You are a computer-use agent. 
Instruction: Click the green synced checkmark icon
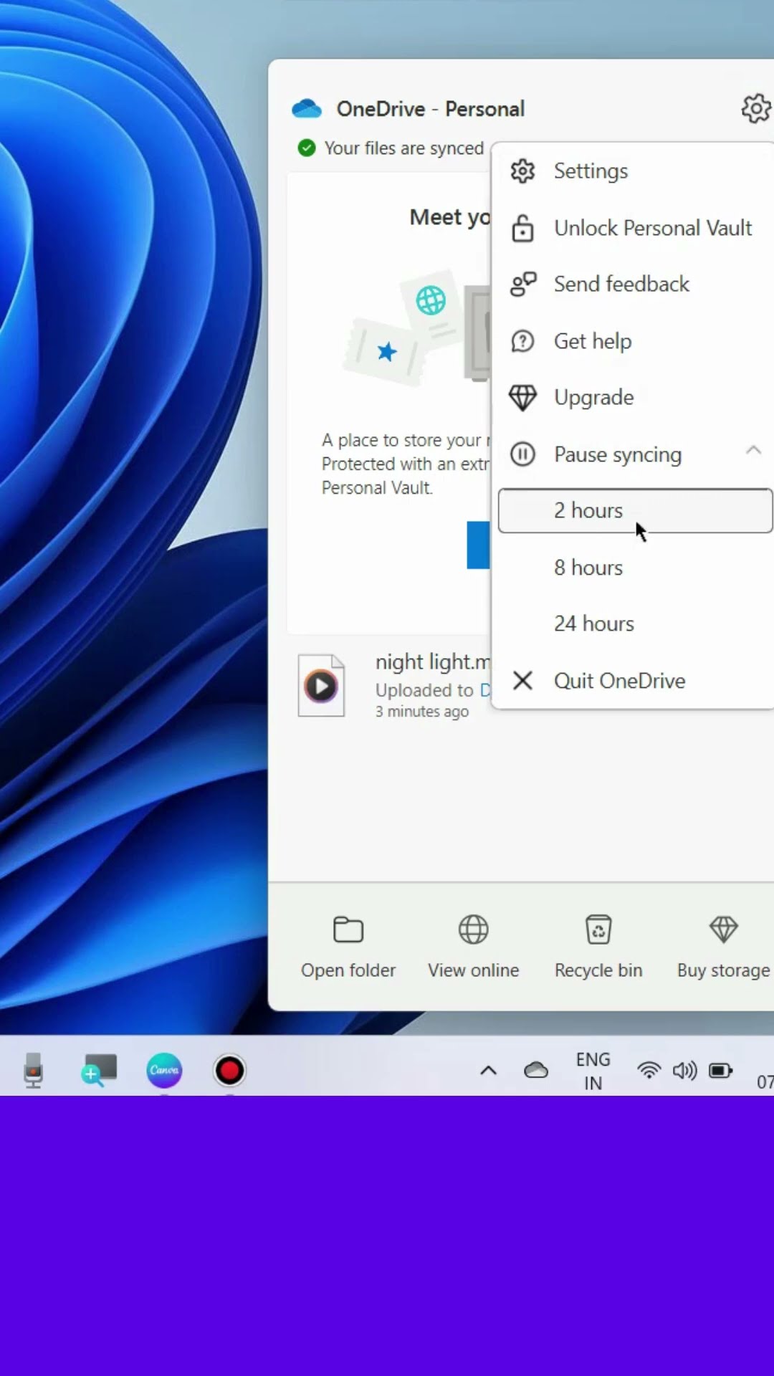307,148
